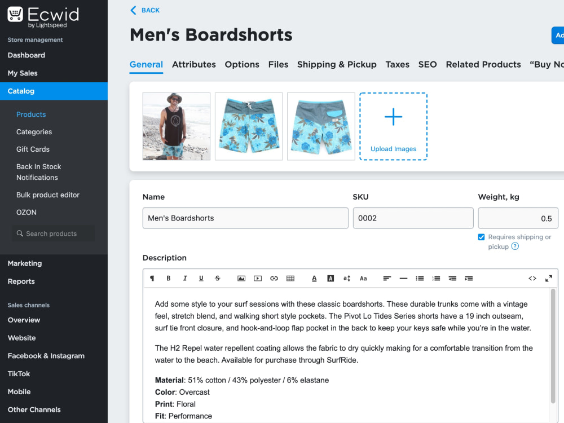The height and width of the screenshot is (423, 564).
Task: Uncheck Requires shipping or pickup checkbox
Action: point(481,237)
